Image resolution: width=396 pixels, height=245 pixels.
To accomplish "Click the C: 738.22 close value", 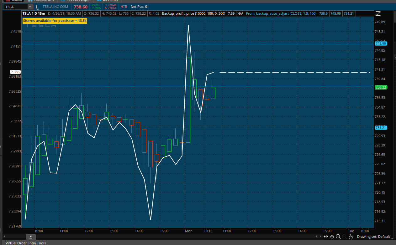I will pos(138,13).
